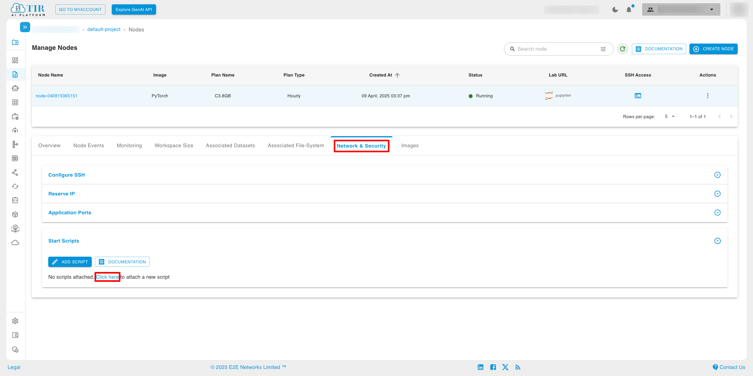The height and width of the screenshot is (376, 753).
Task: Click the add-folder icon in sidebar
Action: point(15,42)
